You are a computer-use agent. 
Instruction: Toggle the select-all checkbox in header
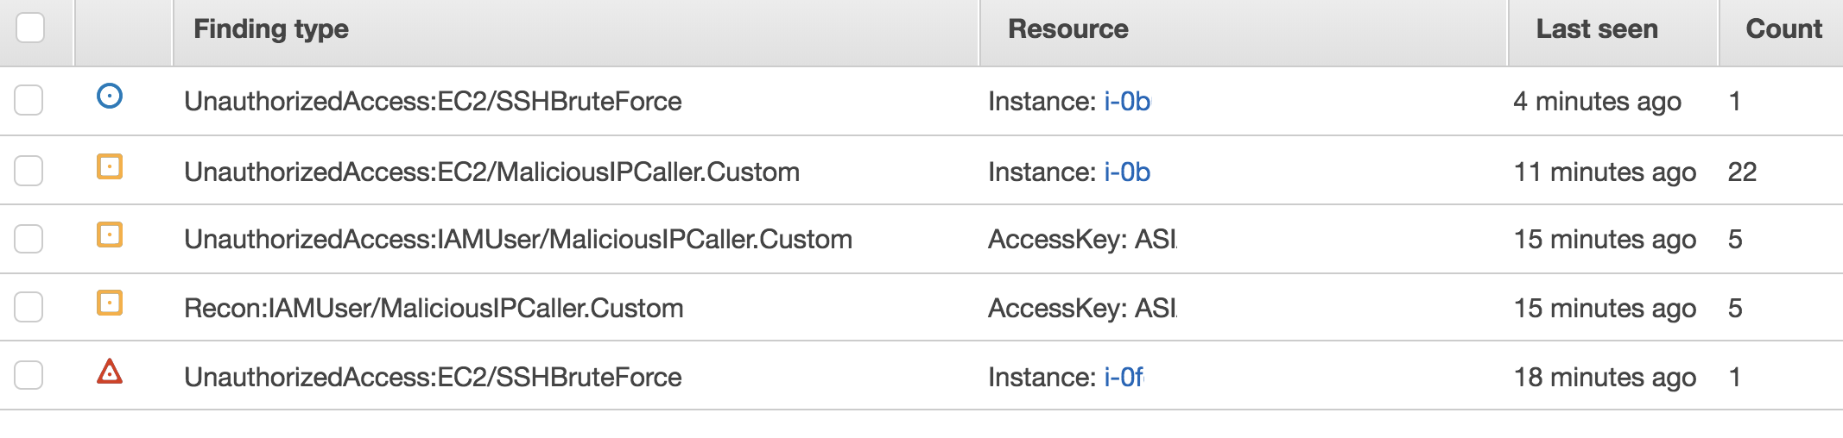coord(30,28)
